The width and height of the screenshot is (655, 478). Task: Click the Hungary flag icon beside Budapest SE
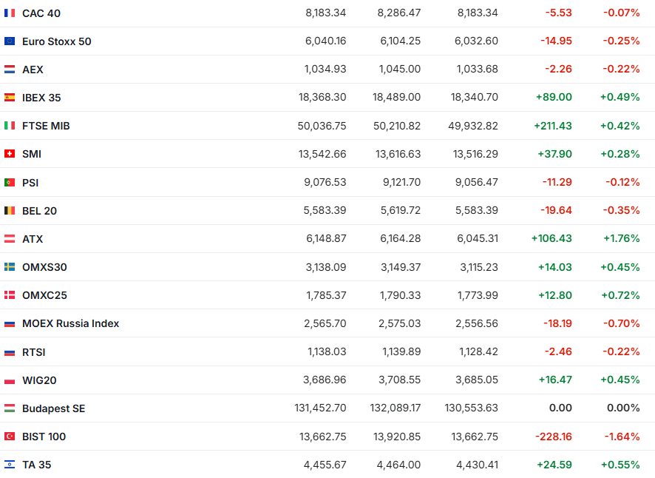[x=10, y=408]
